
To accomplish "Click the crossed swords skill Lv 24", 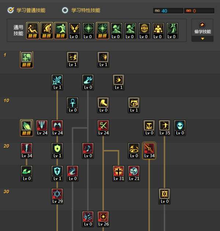I will pos(103,128).
